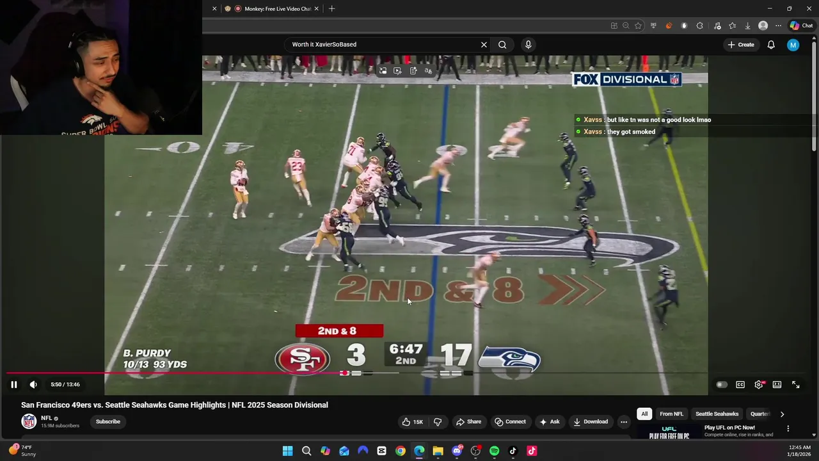Open the browser profile icon

click(x=763, y=26)
